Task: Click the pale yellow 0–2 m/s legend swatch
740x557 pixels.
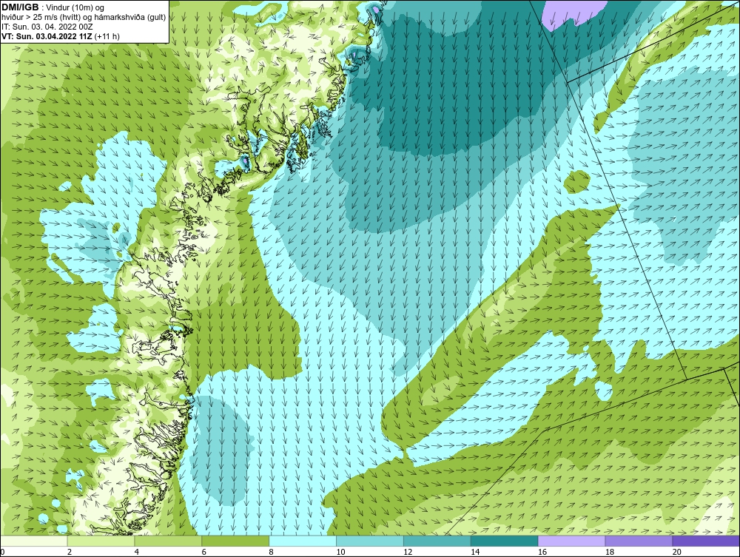Action: pos(33,541)
